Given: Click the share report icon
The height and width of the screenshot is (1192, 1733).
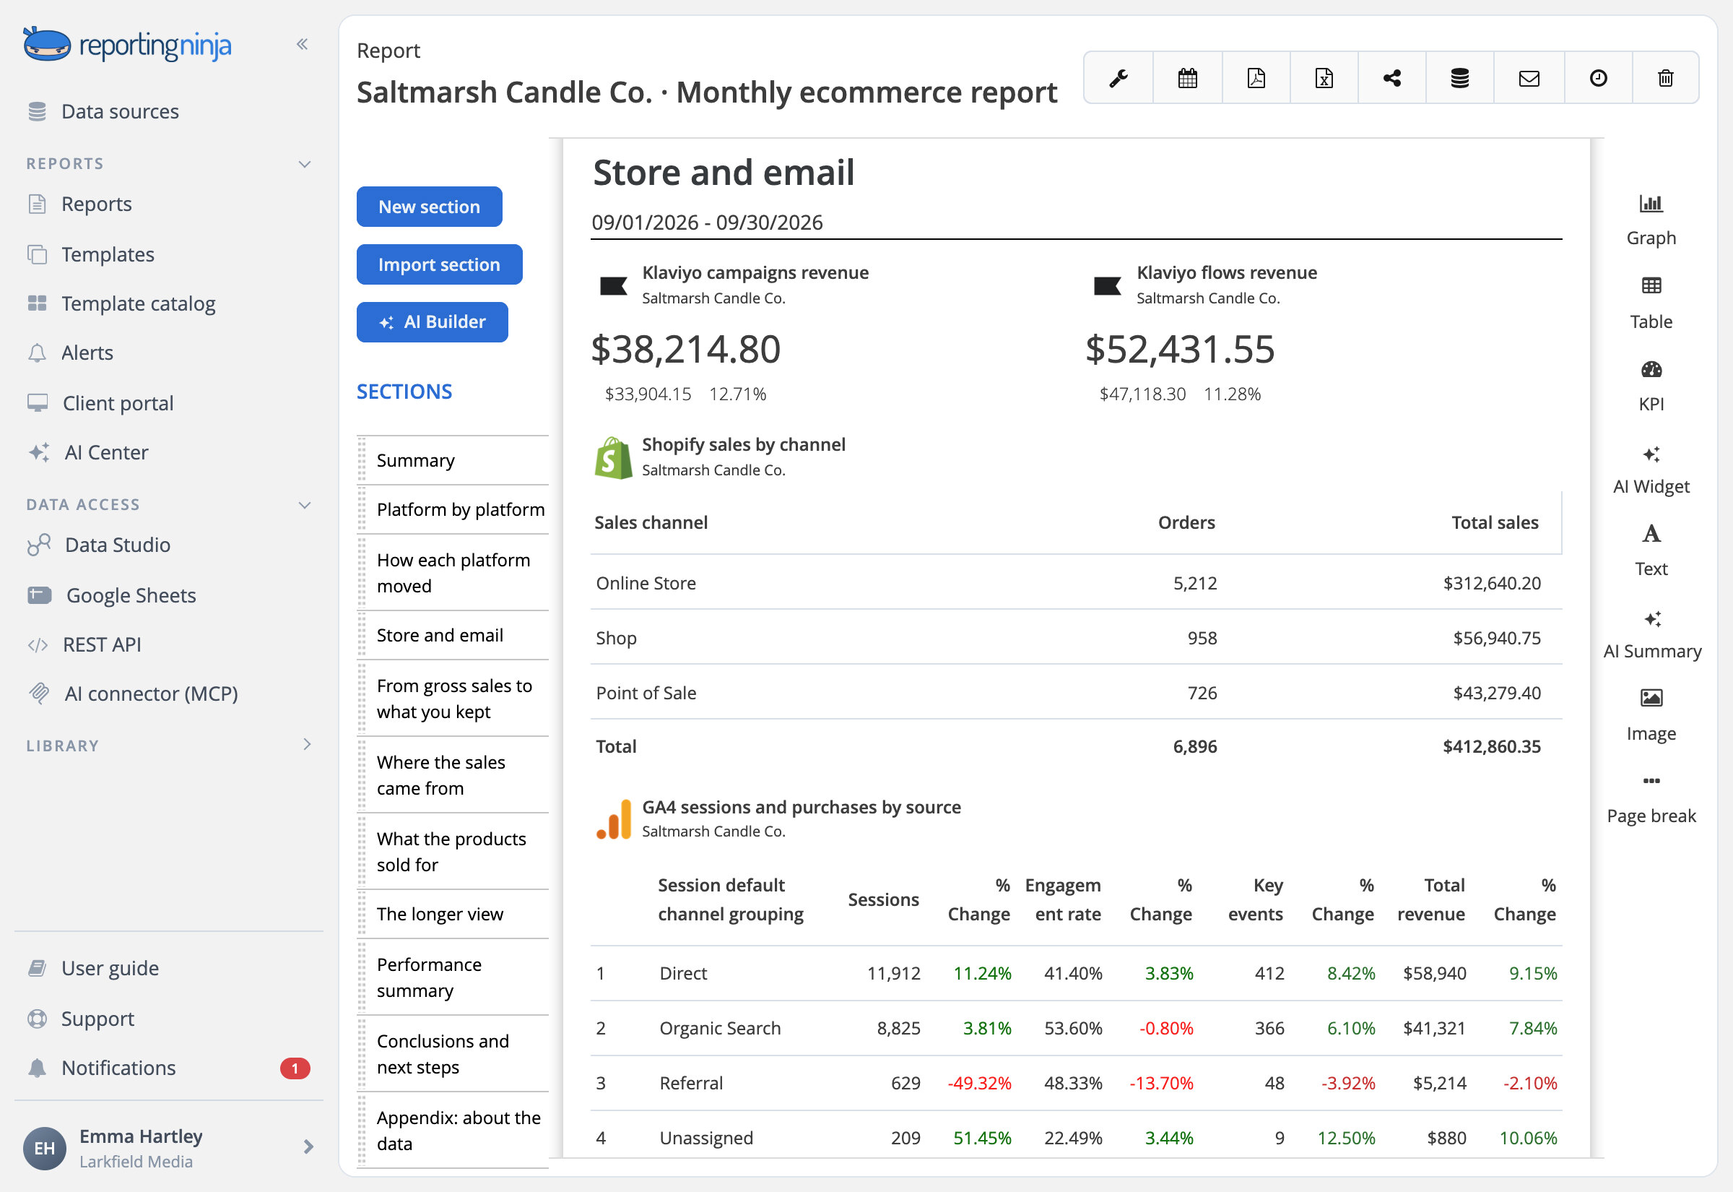Looking at the screenshot, I should pos(1392,78).
